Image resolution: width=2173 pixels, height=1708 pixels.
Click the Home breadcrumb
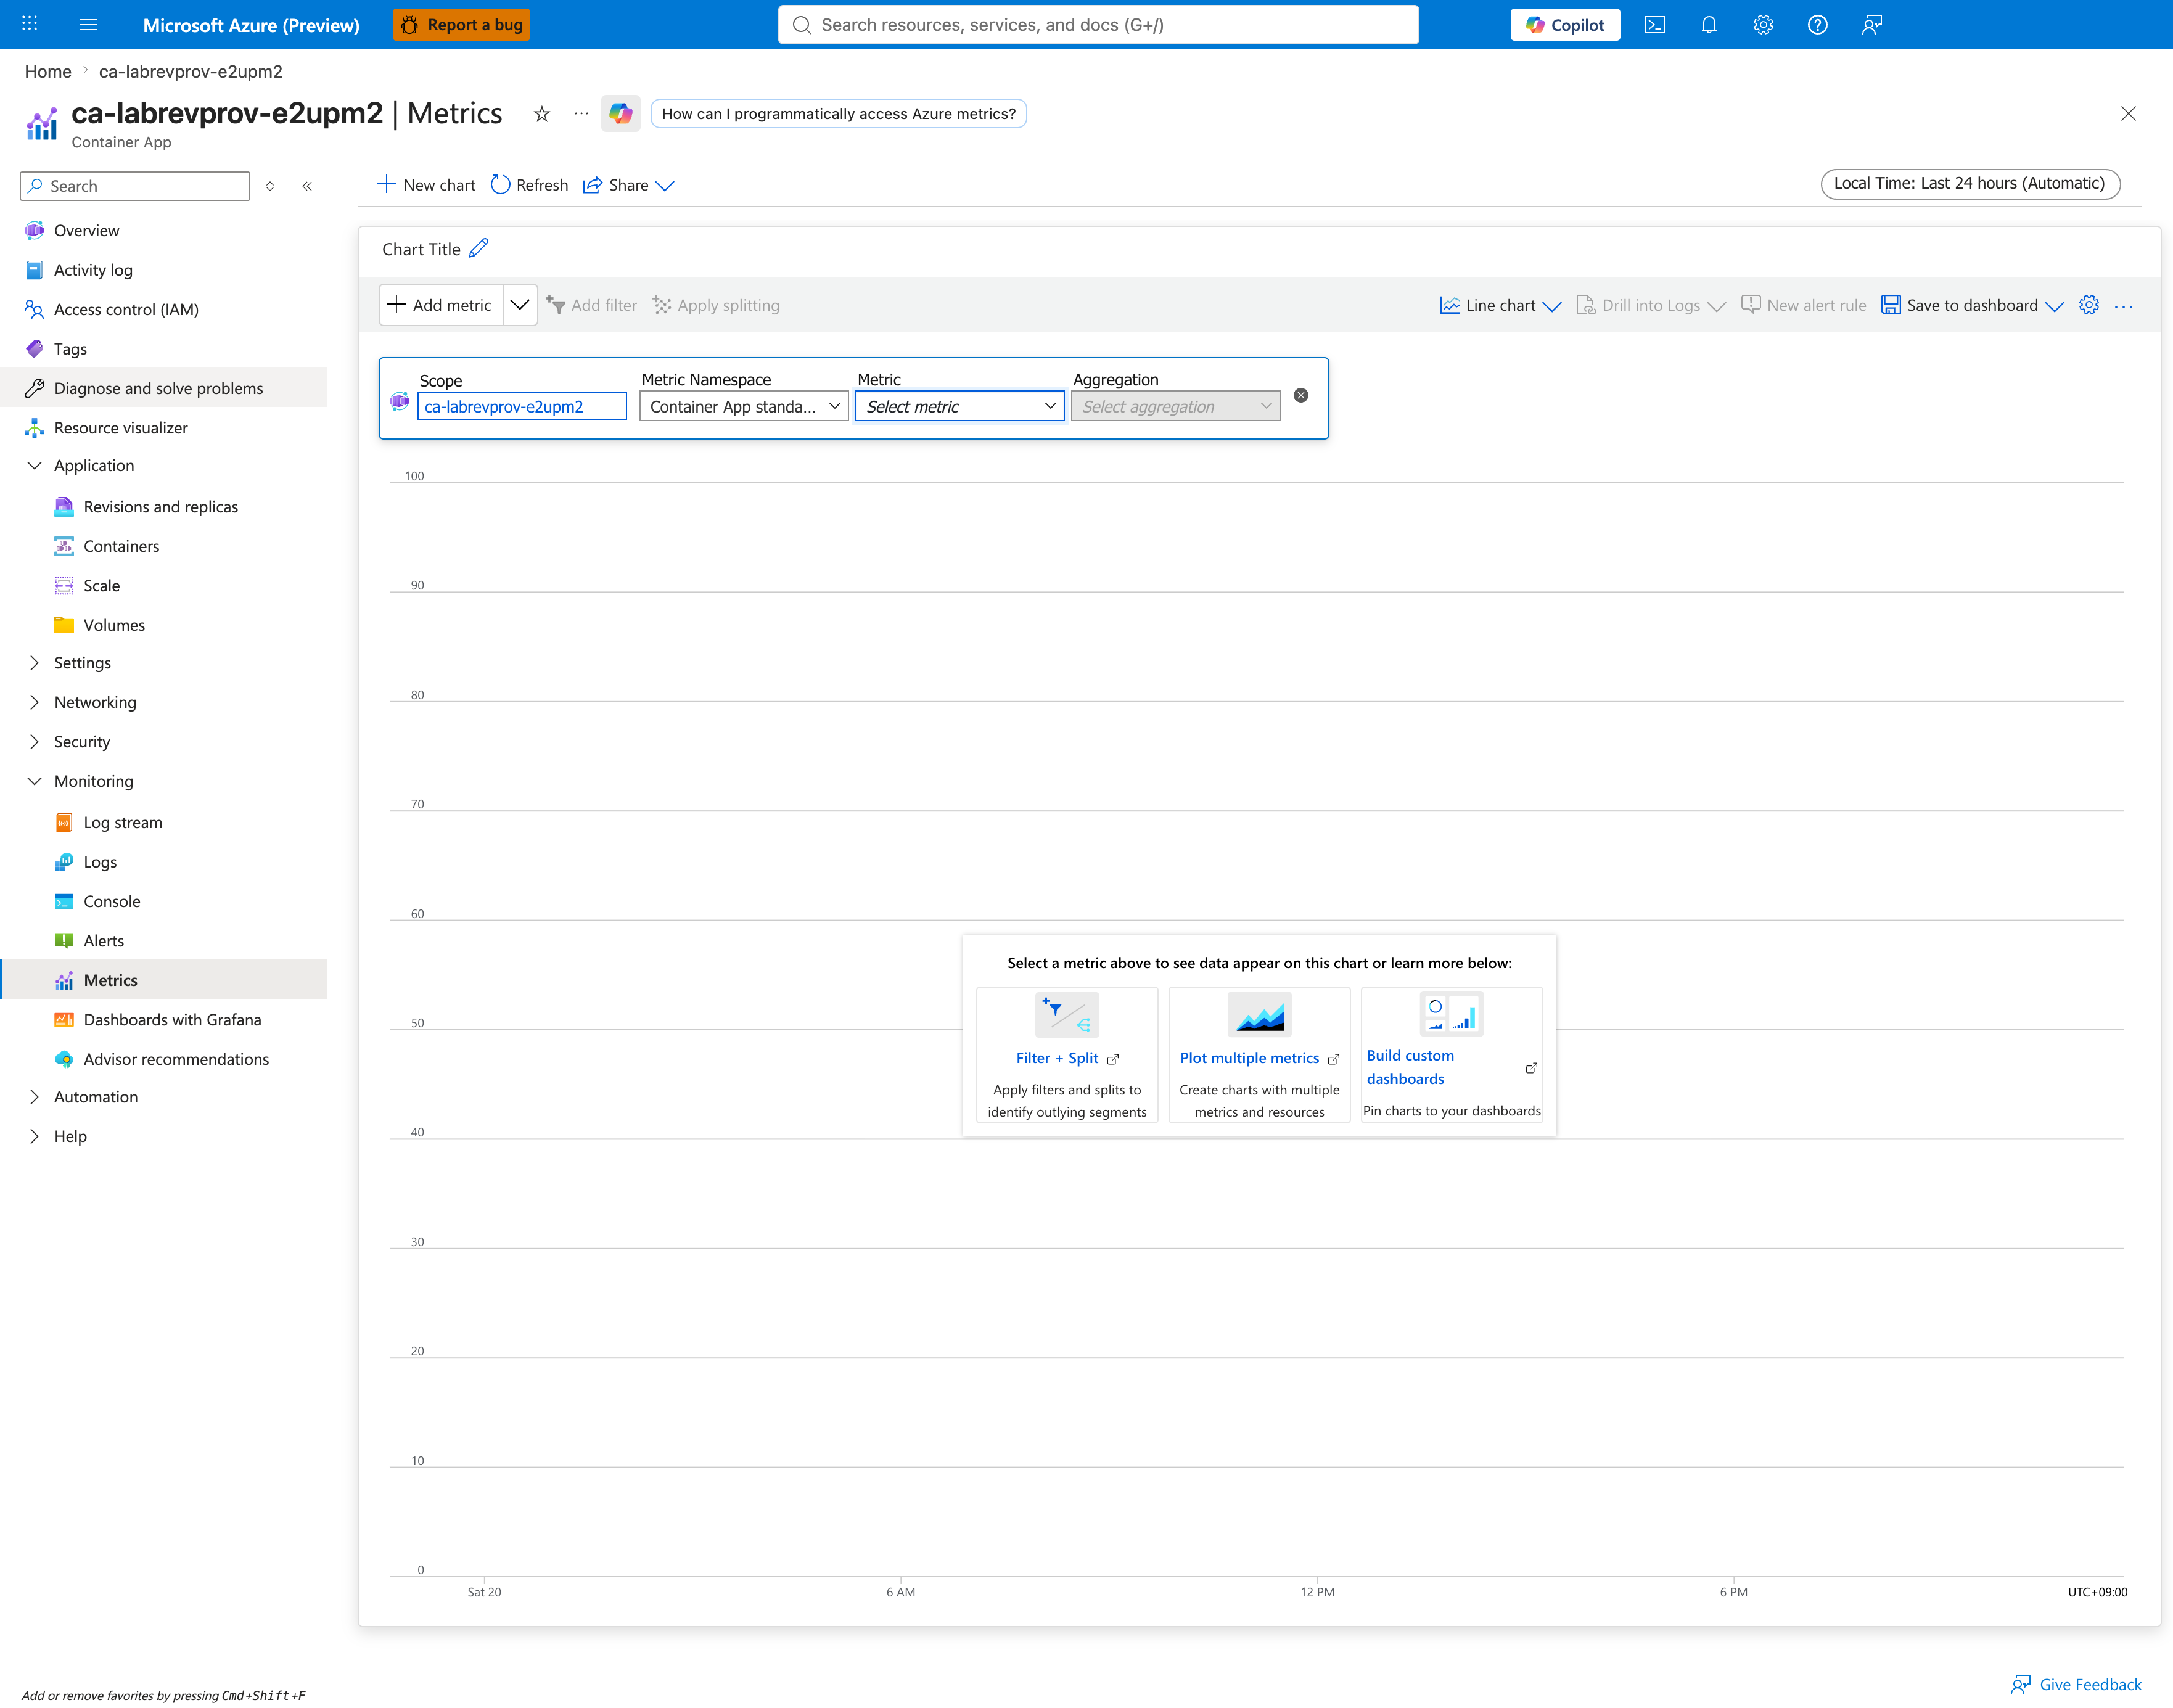point(48,72)
